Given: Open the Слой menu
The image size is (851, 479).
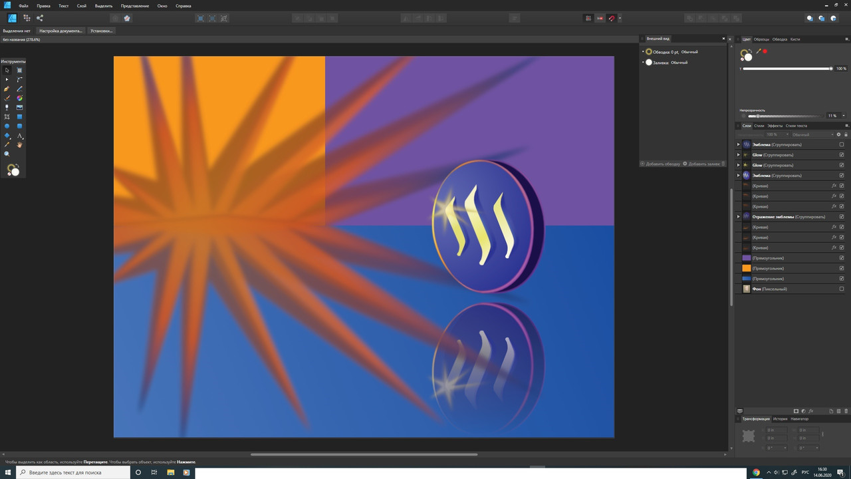Looking at the screenshot, I should (x=81, y=5).
